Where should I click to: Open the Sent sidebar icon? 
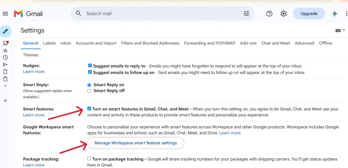pos(5,65)
